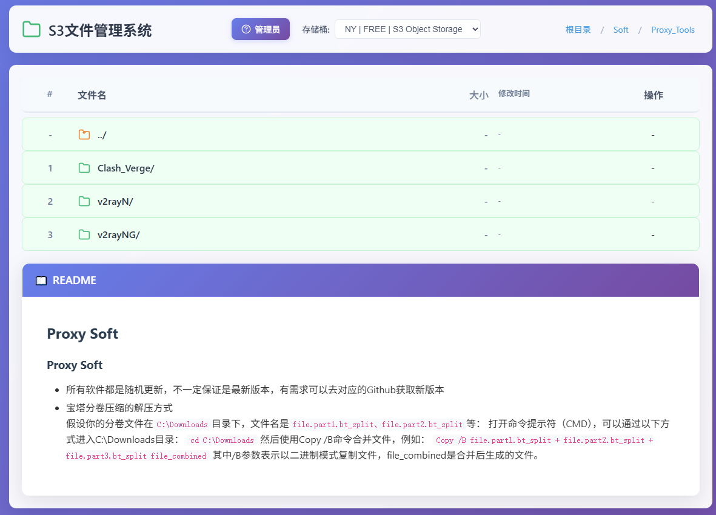Open the 管理员 admin button
This screenshot has height=515, width=716.
click(x=261, y=29)
